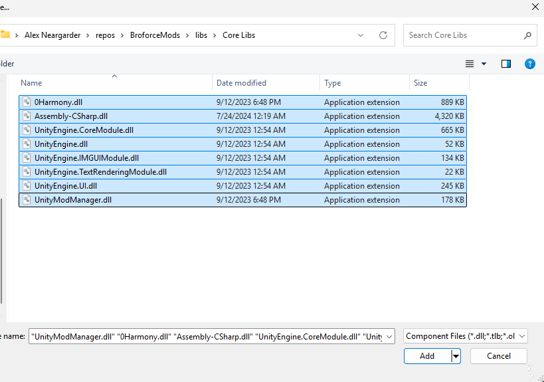Navigate to BroforceMods breadcrumb folder
The image size is (544, 382).
tap(155, 35)
